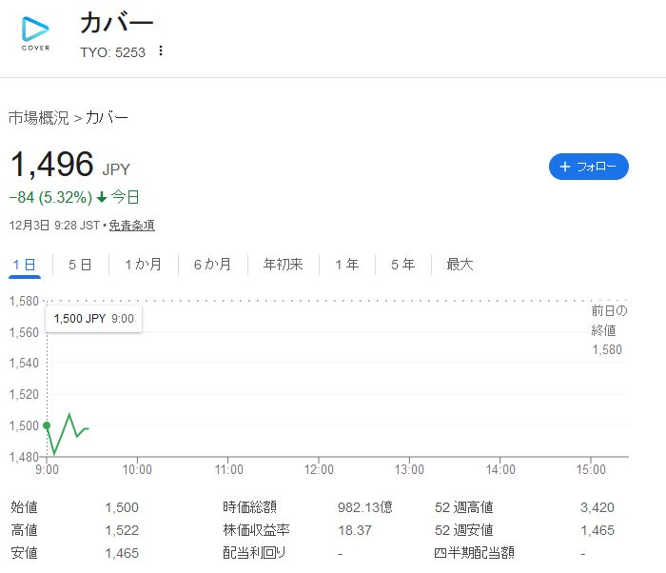Viewport: 666px width, 573px height.
Task: Show the 5-year (5年) chart
Action: pos(402,265)
